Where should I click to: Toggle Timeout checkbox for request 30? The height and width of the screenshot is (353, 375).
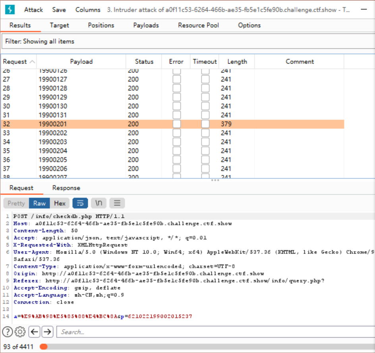point(205,106)
